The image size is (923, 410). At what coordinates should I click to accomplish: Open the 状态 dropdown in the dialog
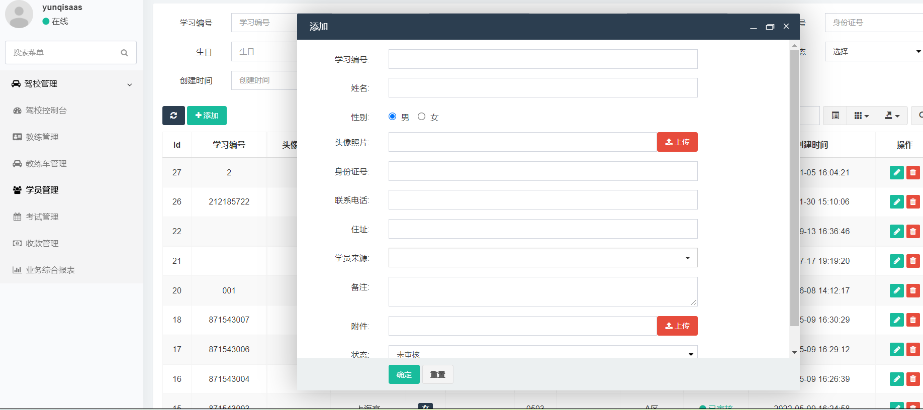point(542,354)
